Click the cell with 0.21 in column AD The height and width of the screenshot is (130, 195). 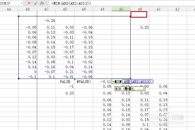point(65,72)
